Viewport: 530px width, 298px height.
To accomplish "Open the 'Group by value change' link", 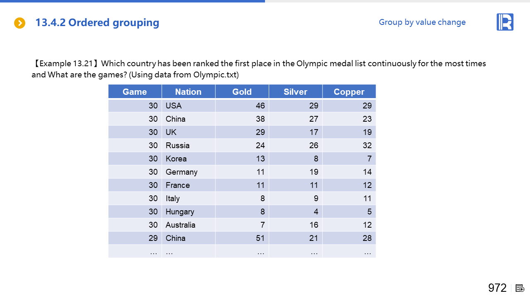I will click(422, 22).
